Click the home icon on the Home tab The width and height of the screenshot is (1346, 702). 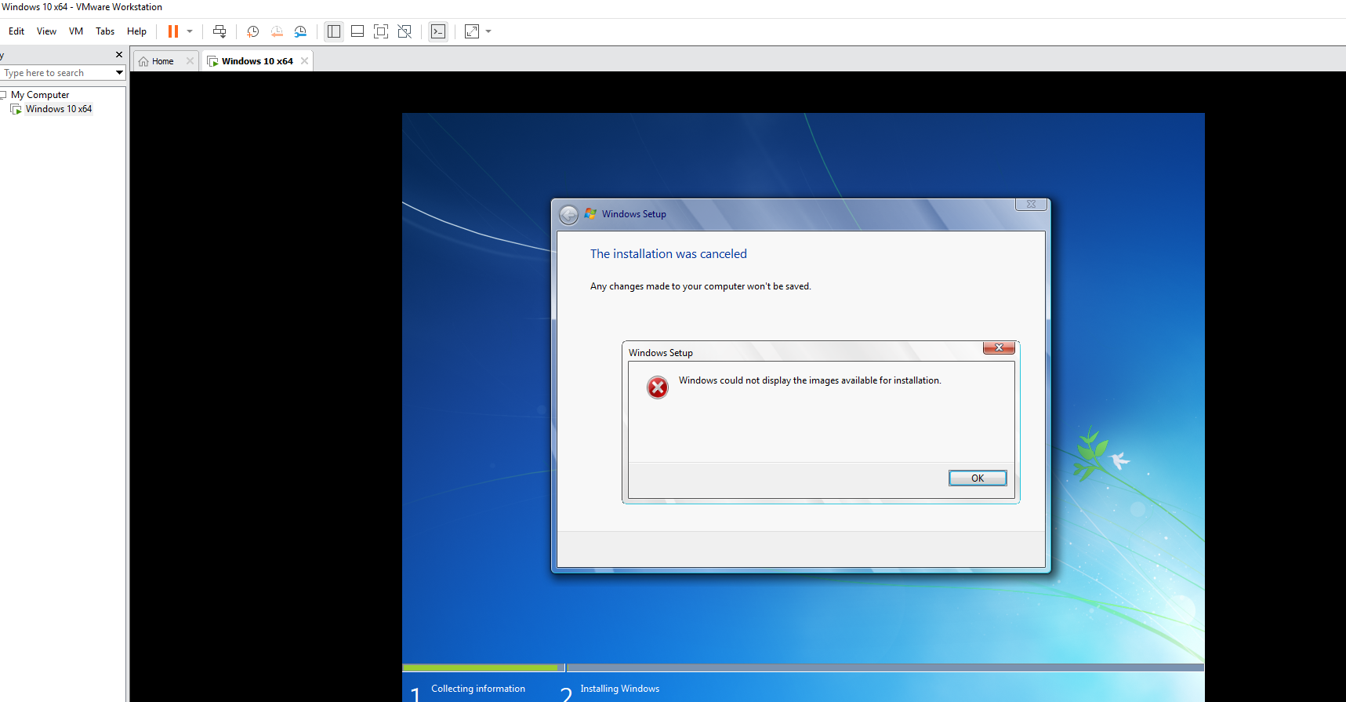[x=143, y=61]
